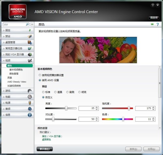Viewport: 163px width, 155px height.
Task: Collapse sidebar with the double-arrow button
Action: click(x=32, y=24)
